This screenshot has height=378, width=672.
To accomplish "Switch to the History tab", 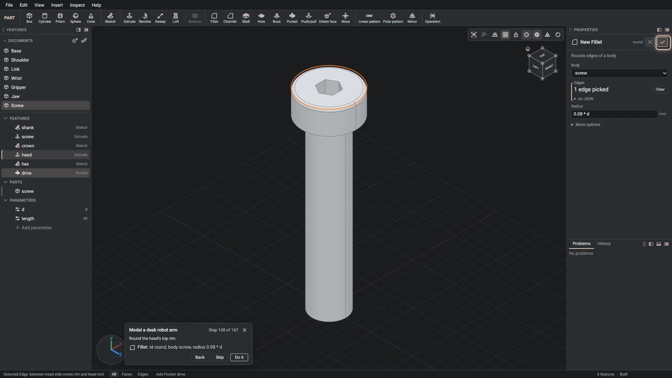I will click(x=604, y=244).
